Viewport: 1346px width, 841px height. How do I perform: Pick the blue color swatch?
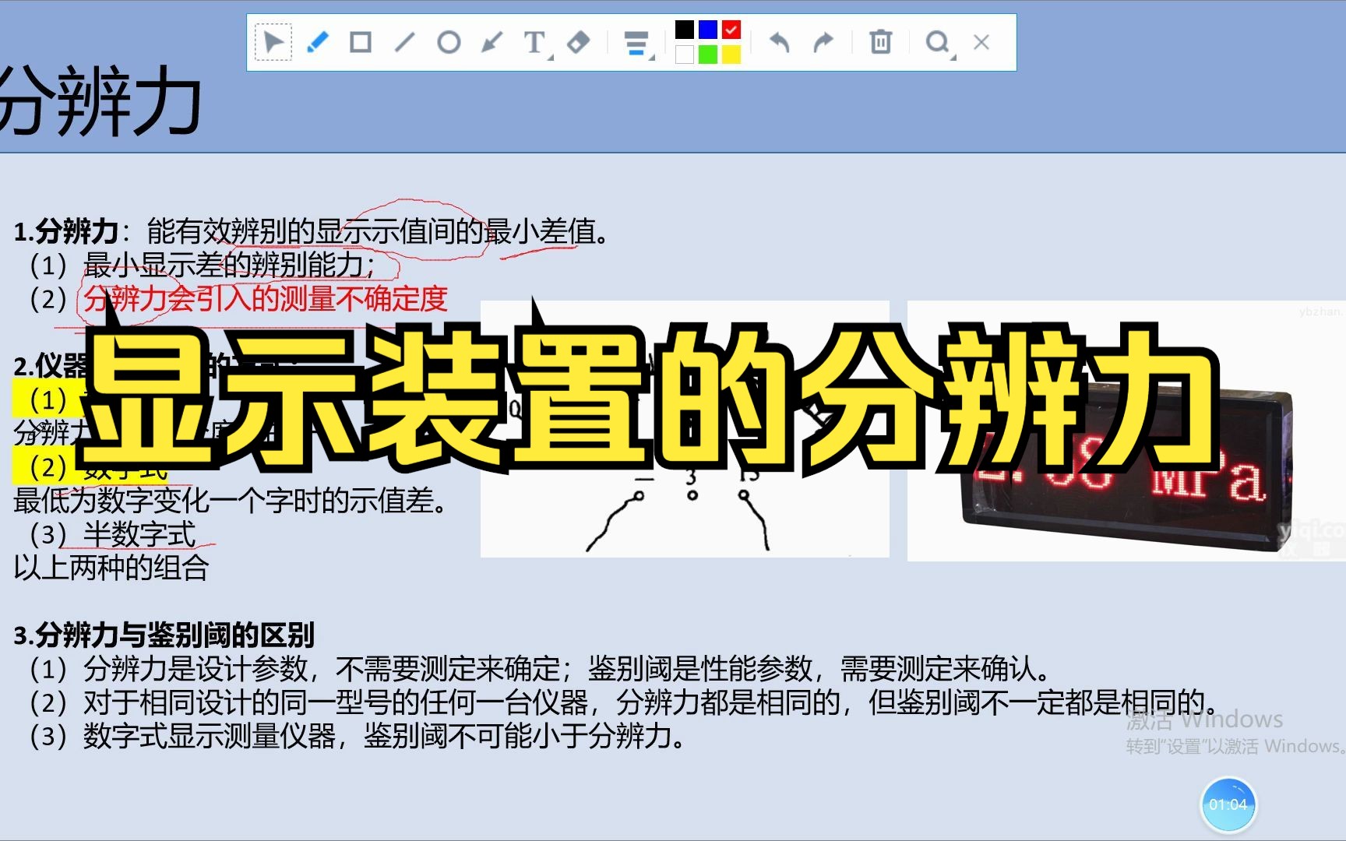[x=707, y=30]
